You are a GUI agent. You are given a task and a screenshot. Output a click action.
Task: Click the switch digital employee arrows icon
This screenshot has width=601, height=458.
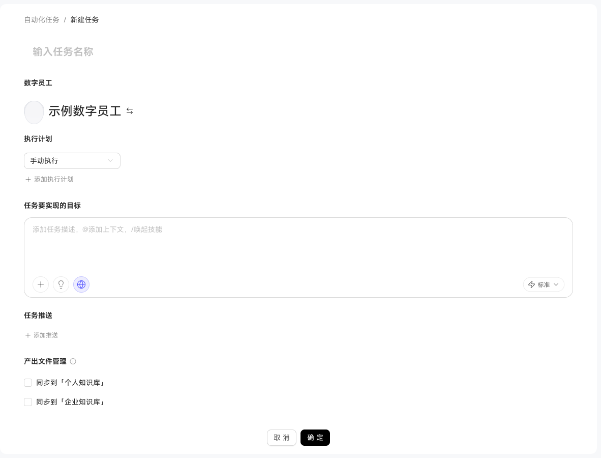click(130, 111)
